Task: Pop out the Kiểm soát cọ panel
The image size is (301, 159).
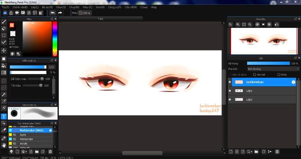Action: (52, 60)
